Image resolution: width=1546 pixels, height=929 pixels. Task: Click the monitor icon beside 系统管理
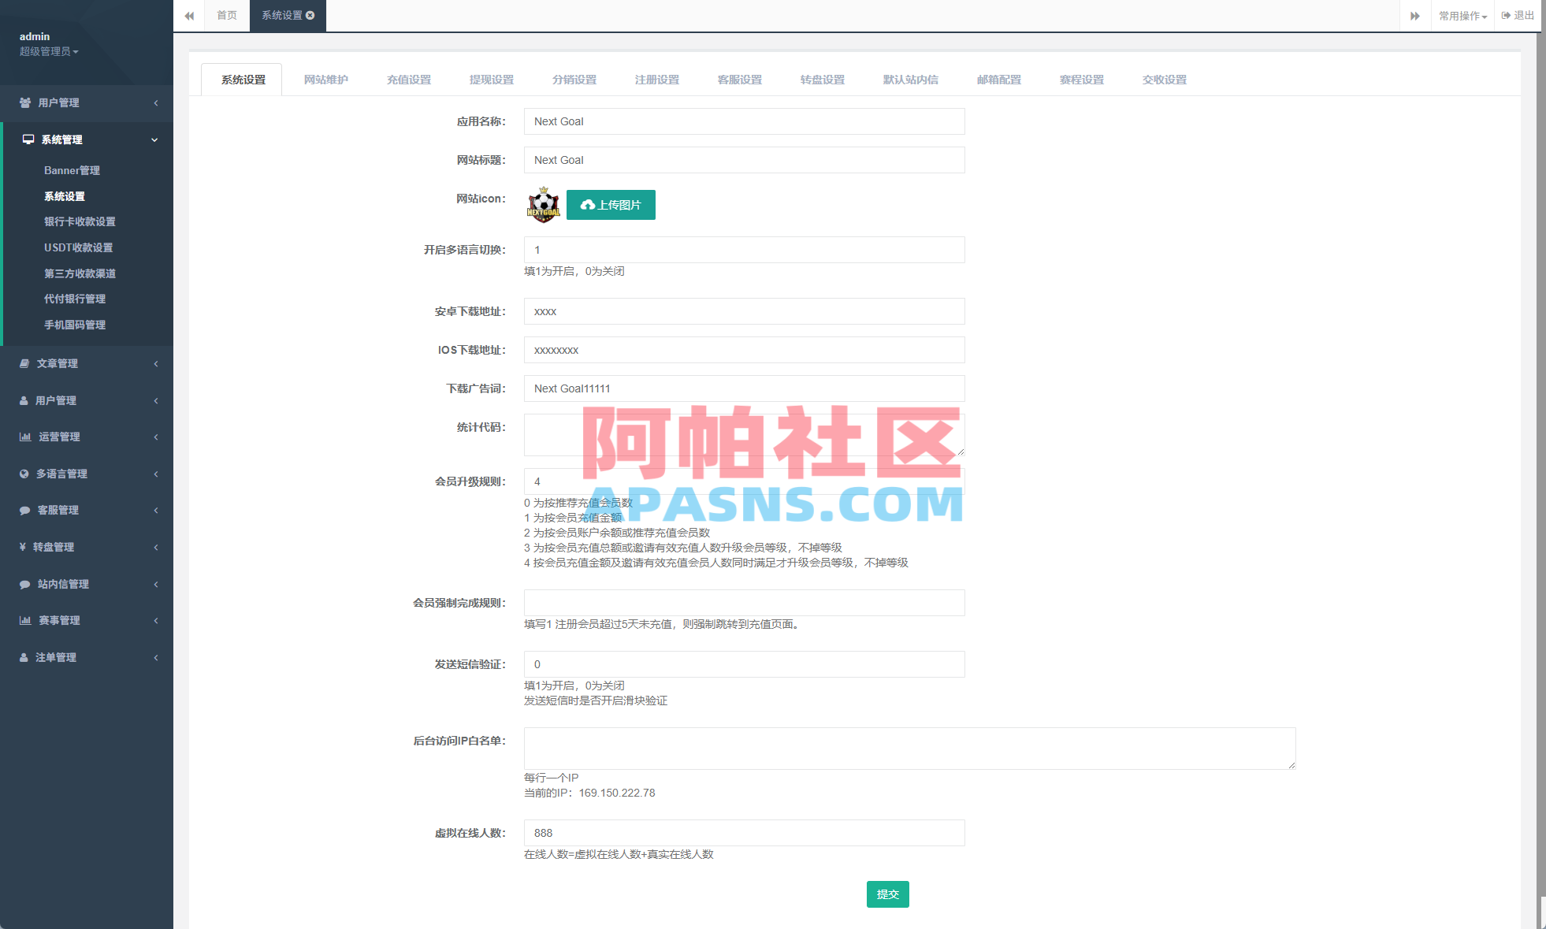point(28,139)
